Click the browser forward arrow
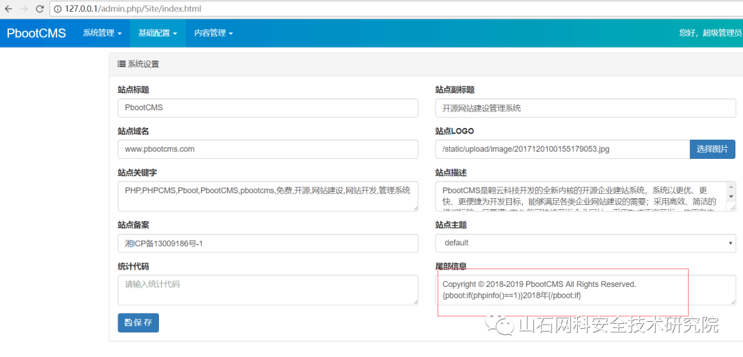The height and width of the screenshot is (357, 743). 25,8
